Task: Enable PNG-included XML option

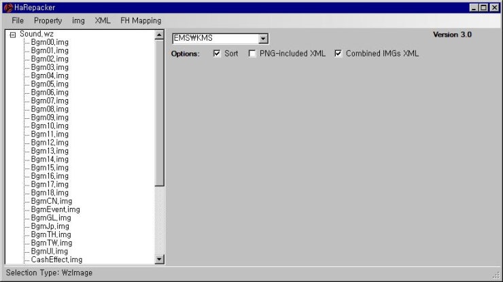Action: click(252, 53)
